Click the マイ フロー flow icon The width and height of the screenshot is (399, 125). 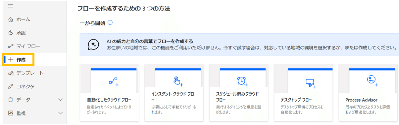tap(11, 46)
